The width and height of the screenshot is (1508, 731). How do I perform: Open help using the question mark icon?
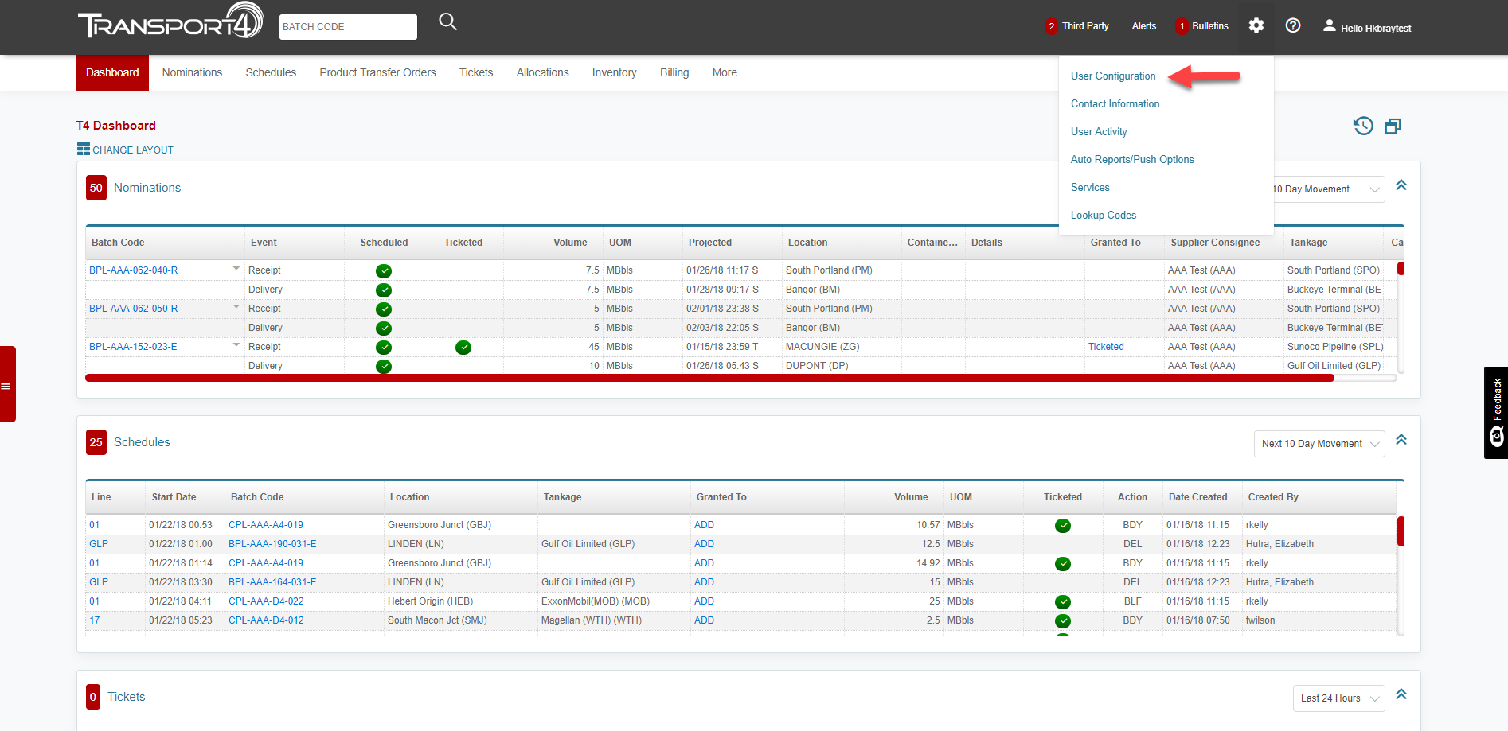click(1292, 25)
